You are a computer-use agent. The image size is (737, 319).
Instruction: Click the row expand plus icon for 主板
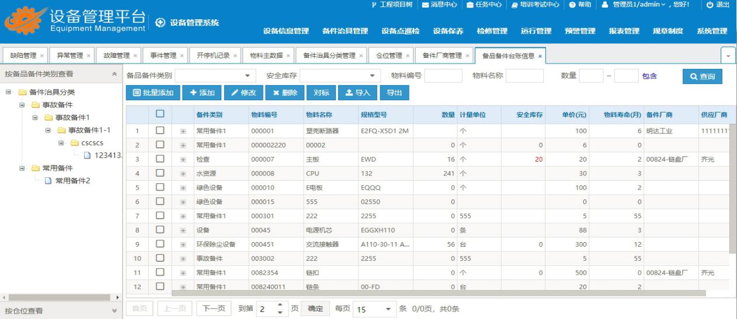point(183,159)
